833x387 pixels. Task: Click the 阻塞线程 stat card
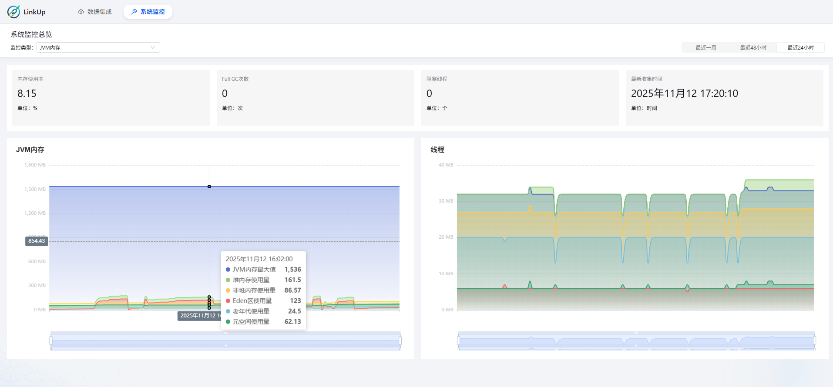(x=520, y=98)
